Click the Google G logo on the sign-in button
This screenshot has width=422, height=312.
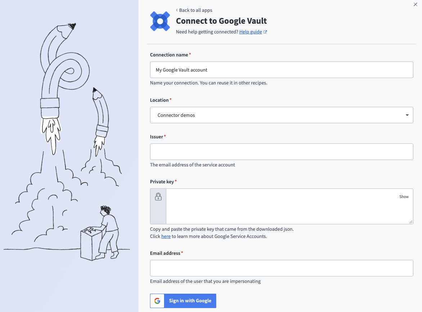(157, 300)
